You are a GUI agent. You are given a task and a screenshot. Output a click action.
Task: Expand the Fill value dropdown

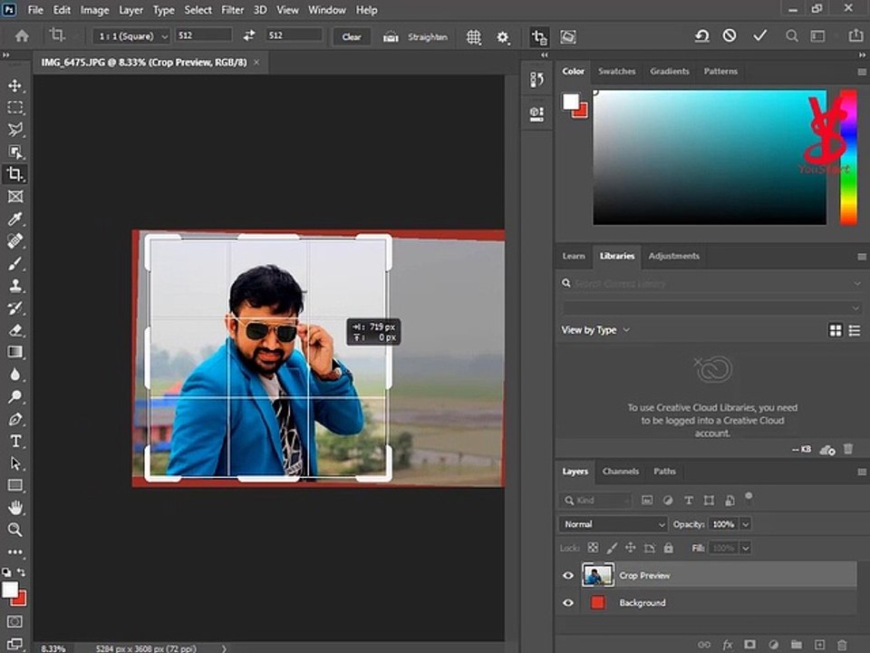pos(745,548)
